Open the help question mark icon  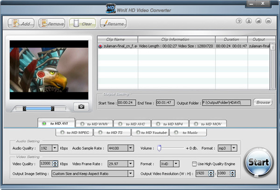point(239,21)
